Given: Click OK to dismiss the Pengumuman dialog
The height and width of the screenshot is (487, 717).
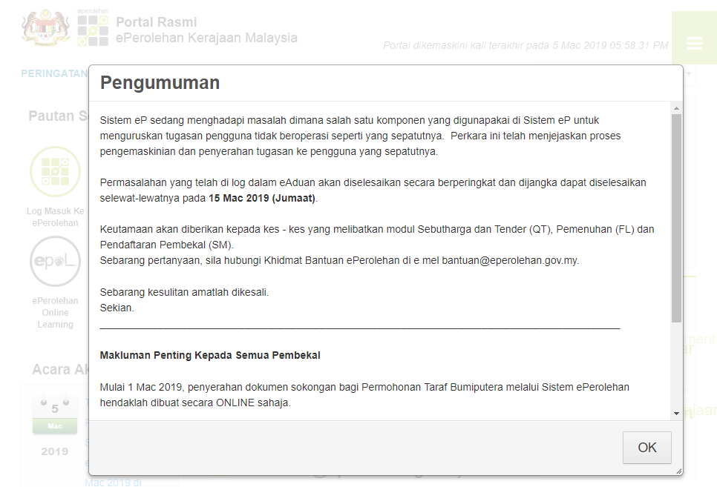Looking at the screenshot, I should pos(646,447).
